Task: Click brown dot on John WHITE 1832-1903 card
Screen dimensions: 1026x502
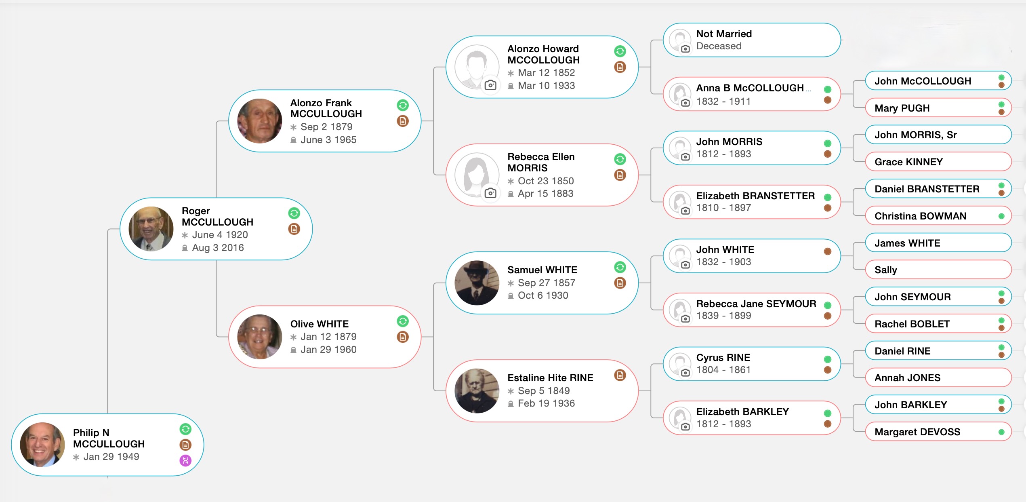Action: [827, 251]
